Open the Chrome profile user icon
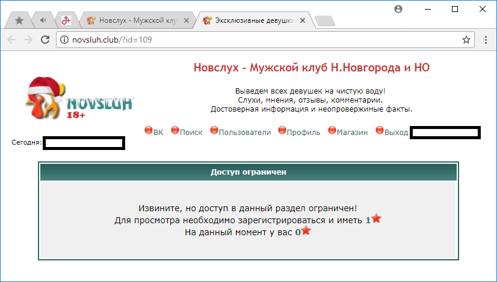497x282 pixels. click(398, 9)
